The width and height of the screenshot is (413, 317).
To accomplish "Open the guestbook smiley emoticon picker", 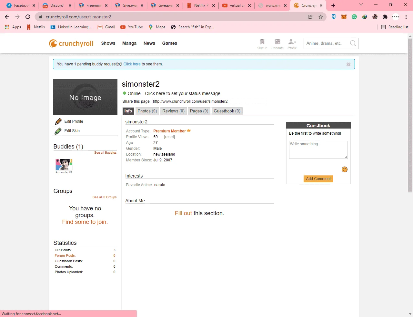I will [345, 169].
